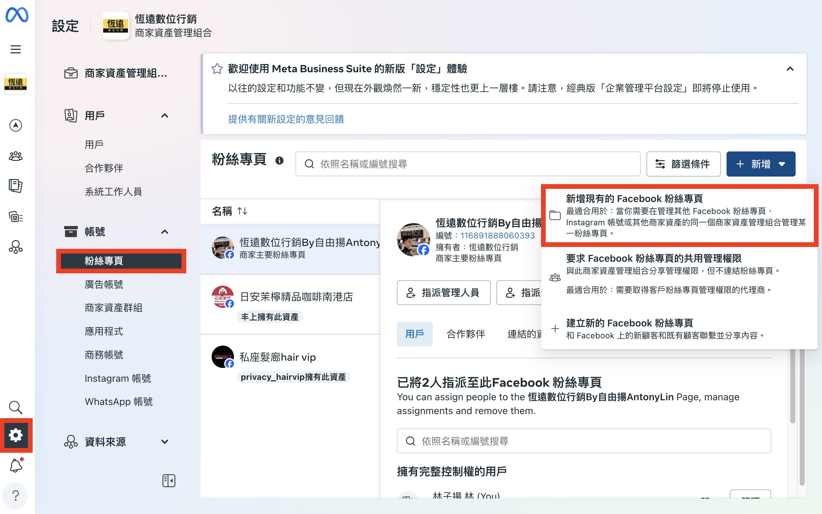Click the 篩選條件 filter button
This screenshot has height=514, width=822.
(683, 164)
